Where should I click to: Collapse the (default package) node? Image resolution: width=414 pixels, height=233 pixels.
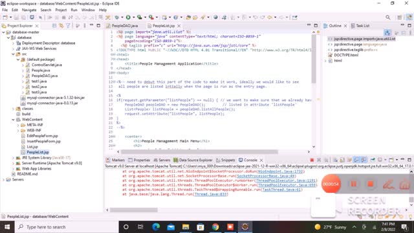pyautogui.click(x=18, y=60)
